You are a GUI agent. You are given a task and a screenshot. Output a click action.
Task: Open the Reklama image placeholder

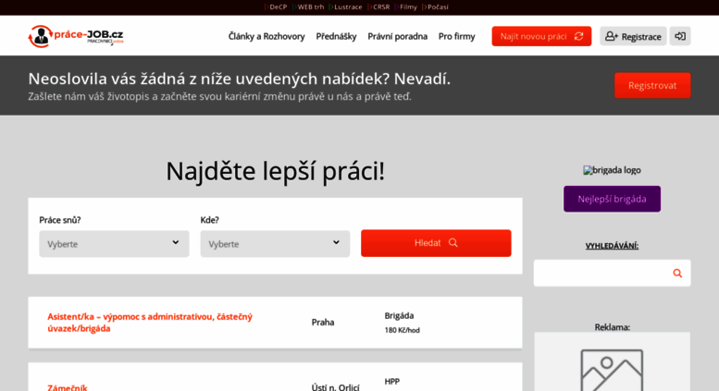pos(612,361)
